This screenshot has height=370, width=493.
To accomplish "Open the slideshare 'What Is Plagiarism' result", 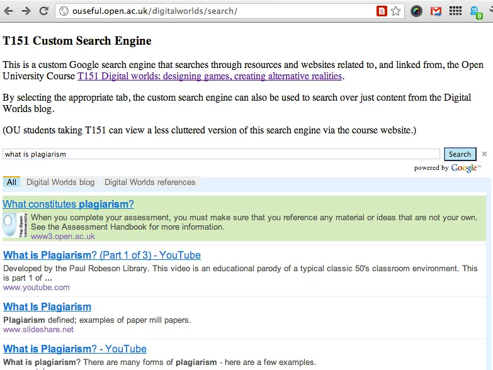I will coord(47,307).
